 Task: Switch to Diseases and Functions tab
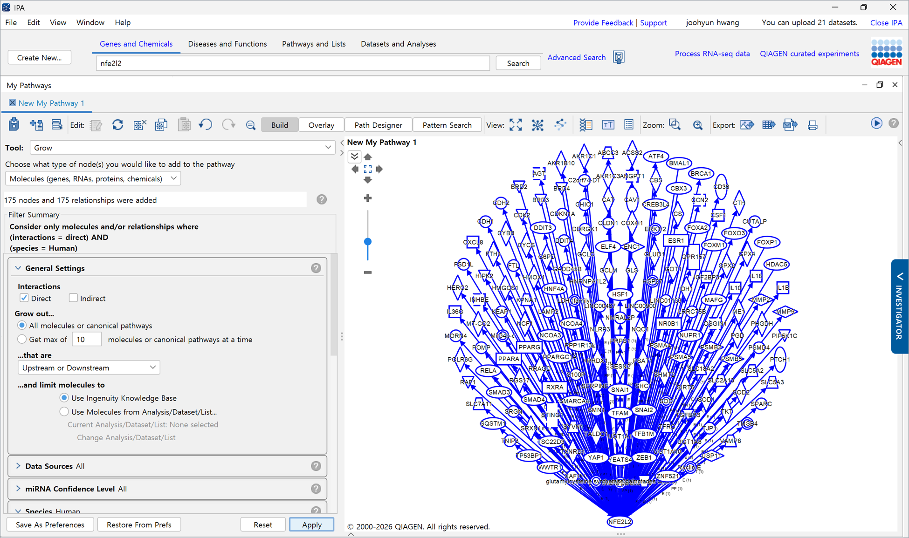coord(227,44)
